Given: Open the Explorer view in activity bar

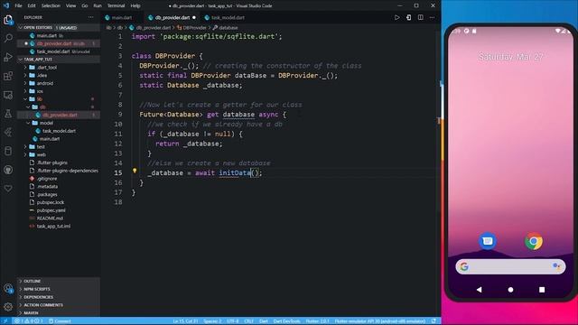Looking at the screenshot, I should click(x=8, y=20).
